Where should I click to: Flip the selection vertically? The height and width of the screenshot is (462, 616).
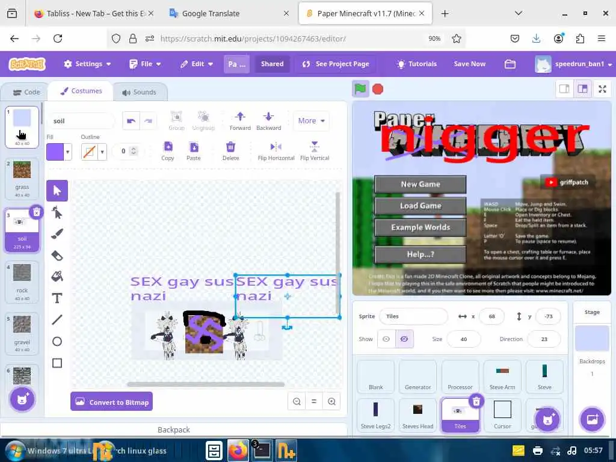click(x=315, y=151)
